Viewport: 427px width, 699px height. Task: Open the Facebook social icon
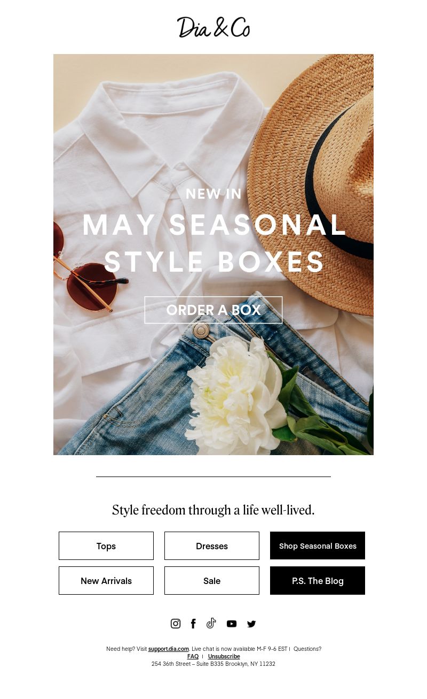point(193,624)
